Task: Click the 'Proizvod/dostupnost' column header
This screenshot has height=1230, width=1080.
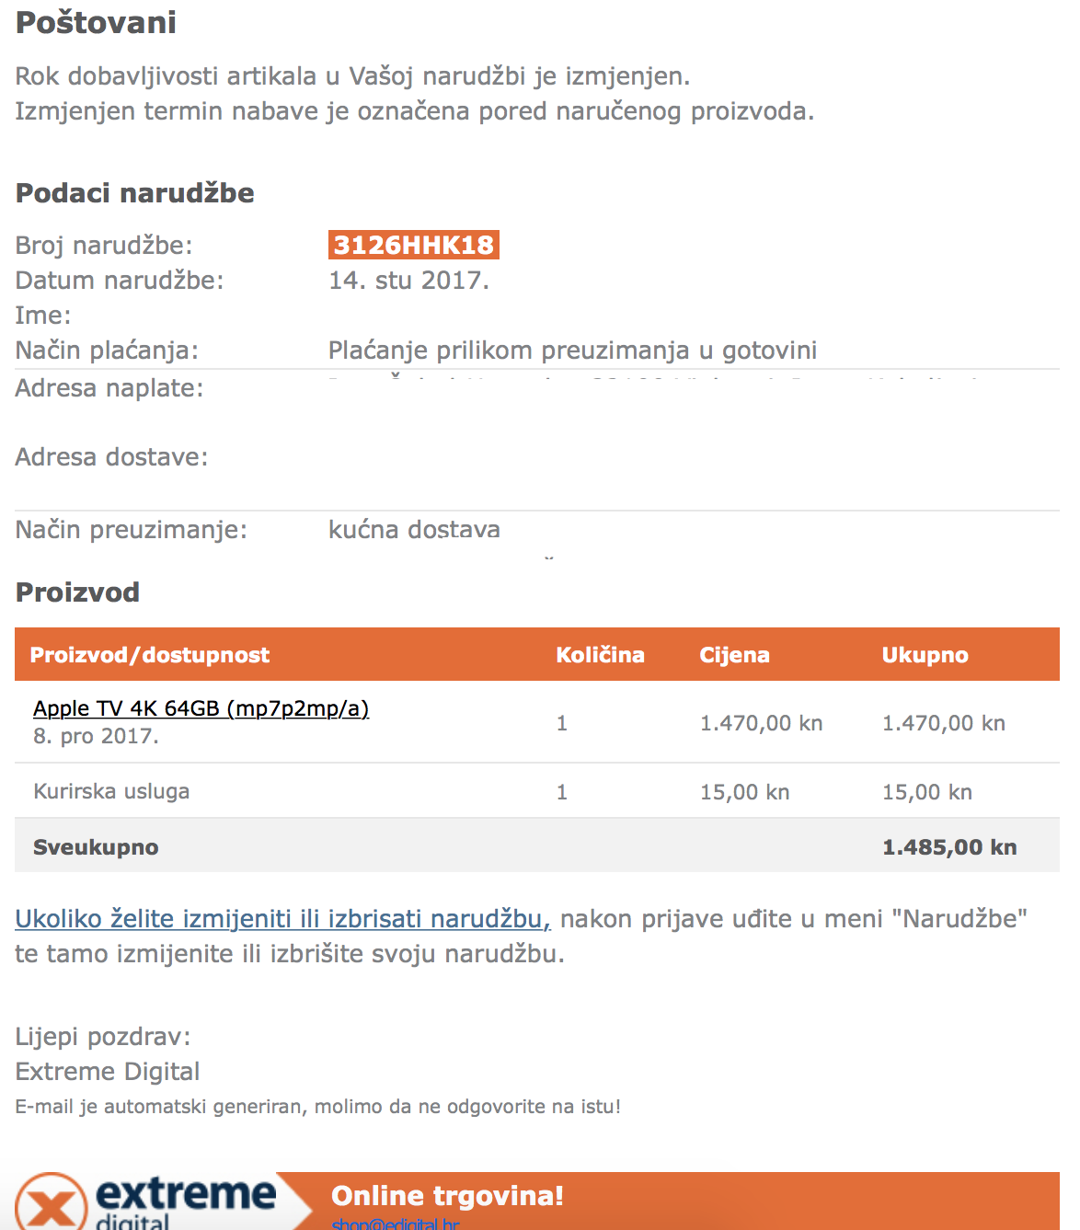Action: tap(150, 655)
